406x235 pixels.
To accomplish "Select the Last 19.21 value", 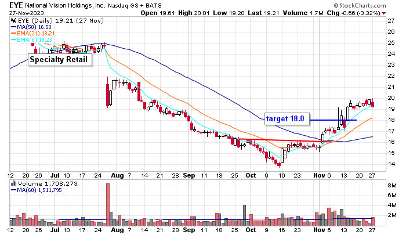I will (263, 13).
